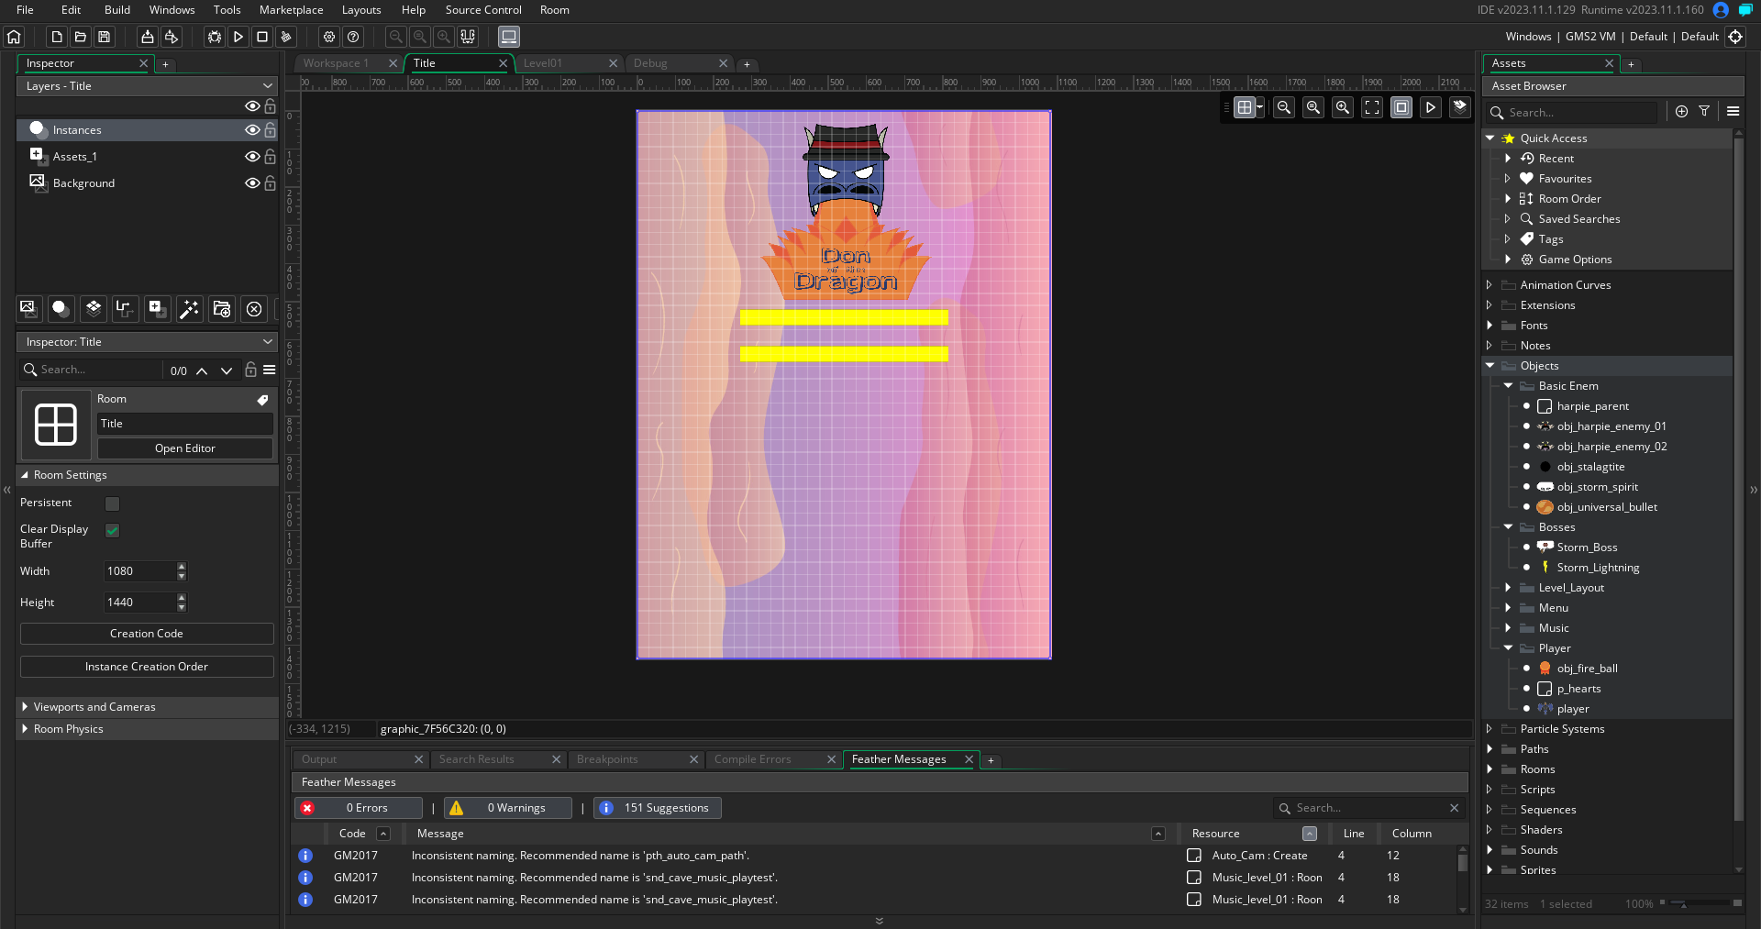Hide the Background layer using its eye icon

point(252,183)
